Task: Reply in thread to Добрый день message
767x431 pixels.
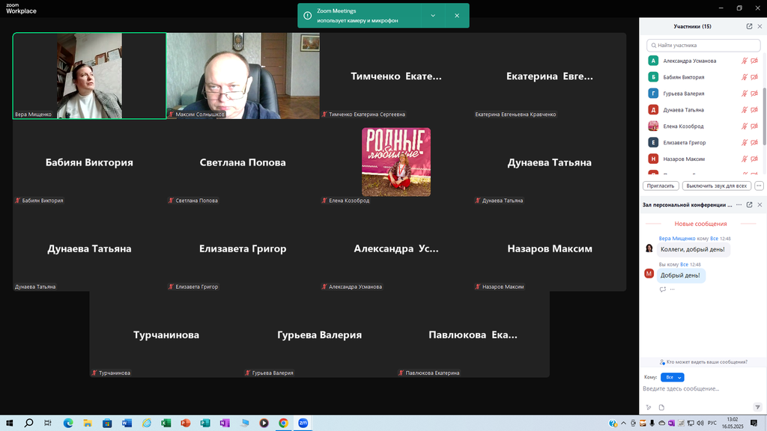Action: pyautogui.click(x=663, y=289)
